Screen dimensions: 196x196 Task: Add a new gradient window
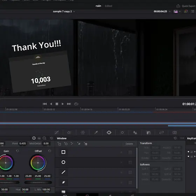[x=86, y=144]
